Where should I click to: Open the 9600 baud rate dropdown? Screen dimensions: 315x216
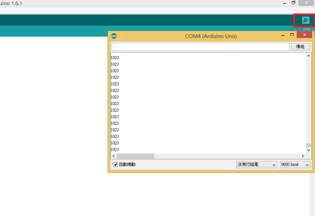click(x=295, y=165)
